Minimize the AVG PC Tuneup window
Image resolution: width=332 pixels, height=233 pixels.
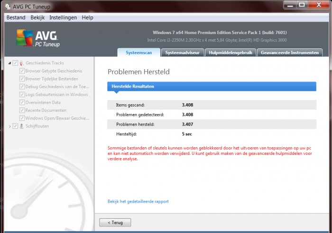click(x=290, y=5)
